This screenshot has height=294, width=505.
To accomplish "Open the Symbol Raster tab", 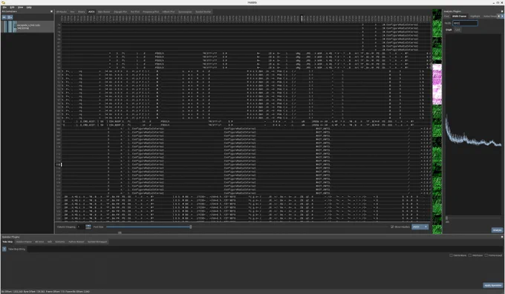I will tap(203, 12).
